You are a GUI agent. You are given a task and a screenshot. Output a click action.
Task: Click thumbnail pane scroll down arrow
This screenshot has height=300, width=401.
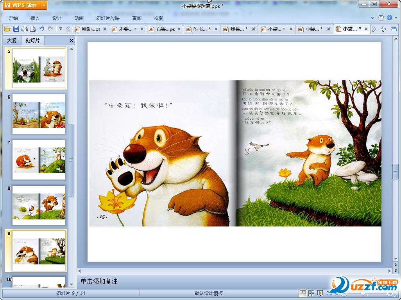(x=72, y=284)
